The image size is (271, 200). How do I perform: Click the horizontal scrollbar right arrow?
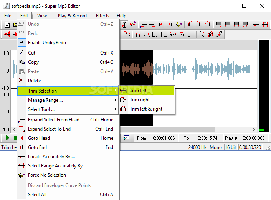pyautogui.click(x=254, y=129)
